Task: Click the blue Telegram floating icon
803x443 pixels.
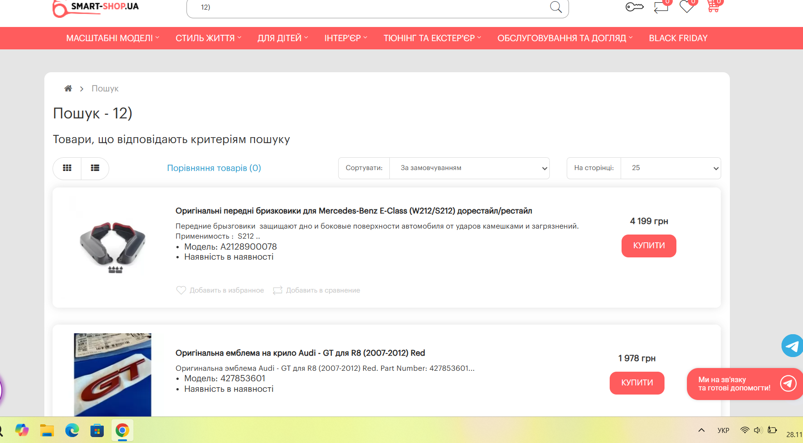Action: click(792, 346)
